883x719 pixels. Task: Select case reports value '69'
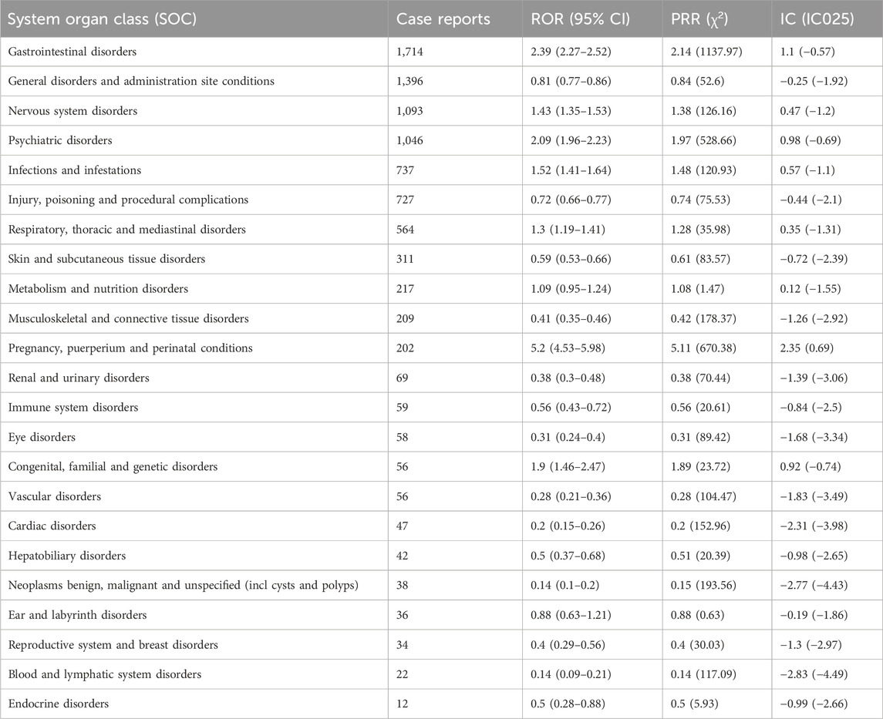coord(402,378)
